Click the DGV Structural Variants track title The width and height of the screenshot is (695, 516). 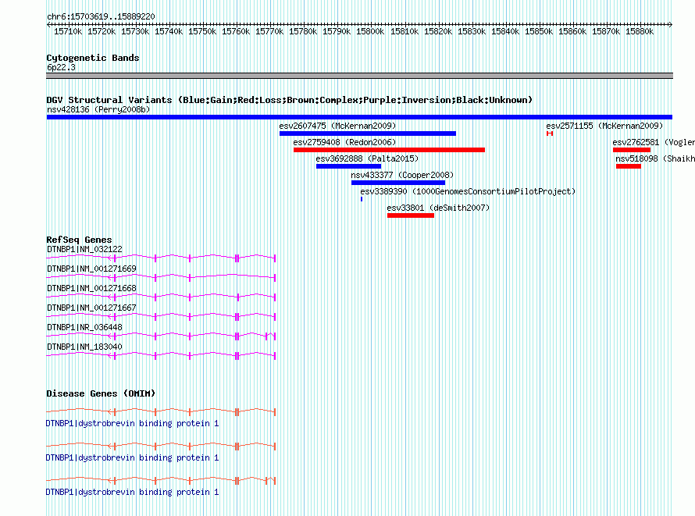click(289, 100)
